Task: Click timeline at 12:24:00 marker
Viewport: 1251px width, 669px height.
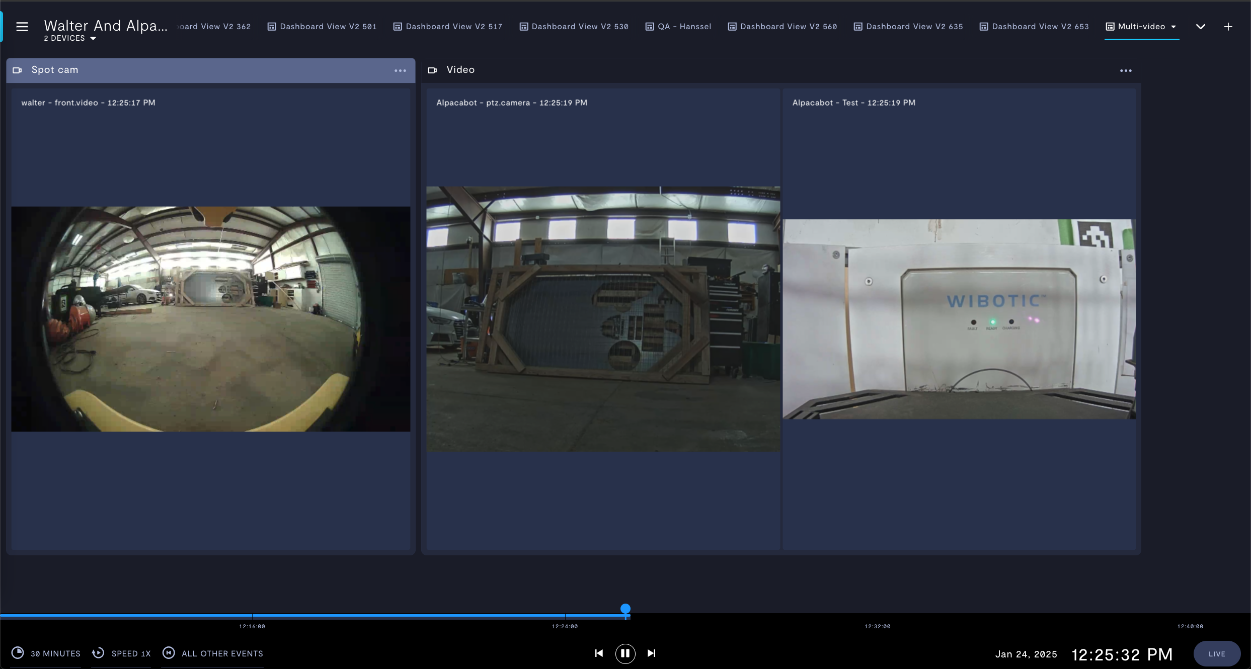Action: click(565, 626)
